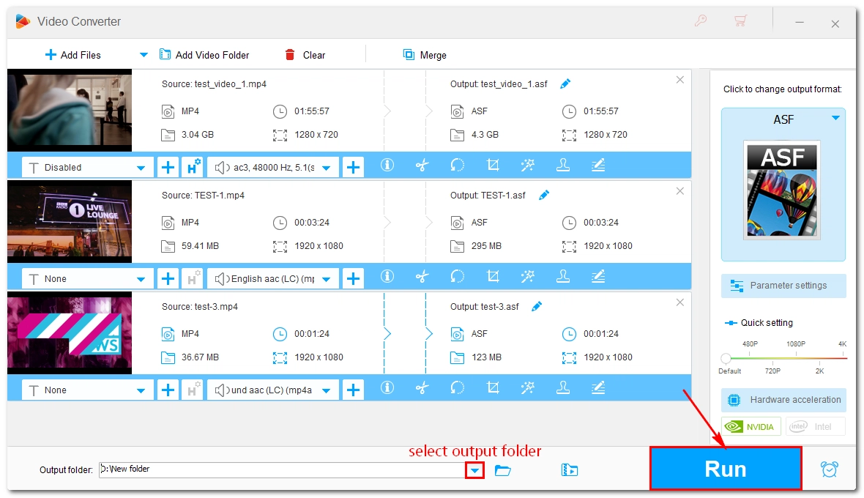Open the shopping cart purchase icon
This screenshot has height=498, width=864.
point(740,21)
